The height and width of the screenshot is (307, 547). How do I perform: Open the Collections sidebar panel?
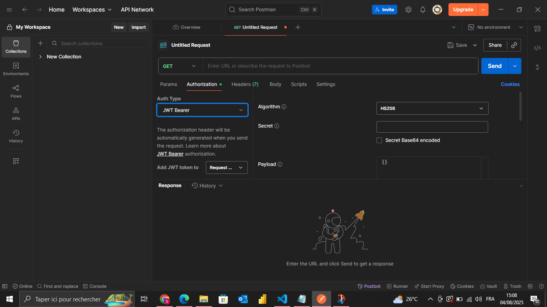[16, 47]
